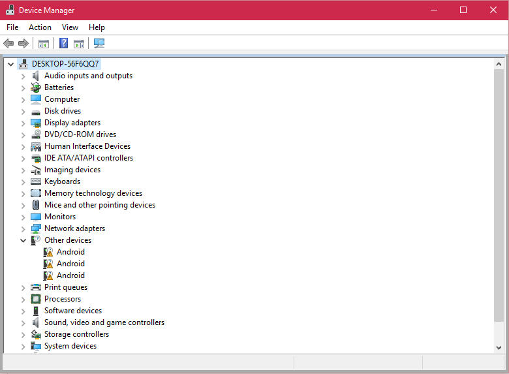Viewport: 509px width, 374px height.
Task: Click the Forward arrow toolbar icon
Action: pos(23,44)
